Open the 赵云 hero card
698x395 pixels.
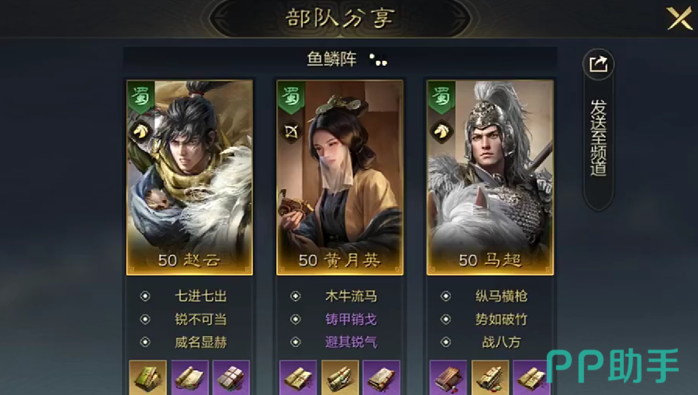190,177
